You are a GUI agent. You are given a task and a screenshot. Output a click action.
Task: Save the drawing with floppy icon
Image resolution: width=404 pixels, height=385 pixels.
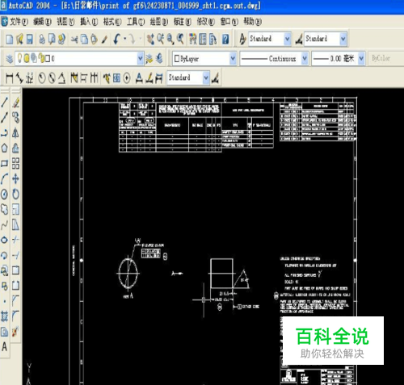point(30,40)
